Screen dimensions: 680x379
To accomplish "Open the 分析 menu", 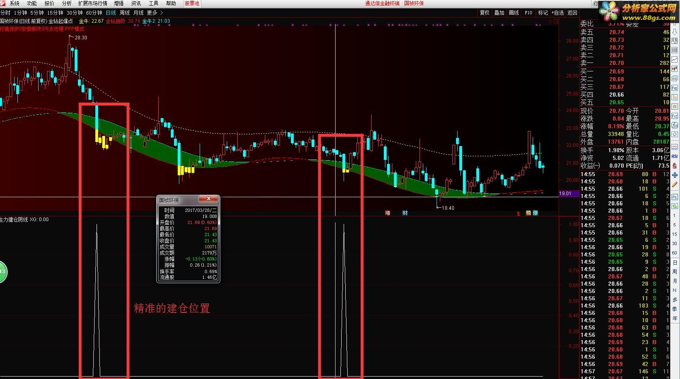I will coord(67,3).
